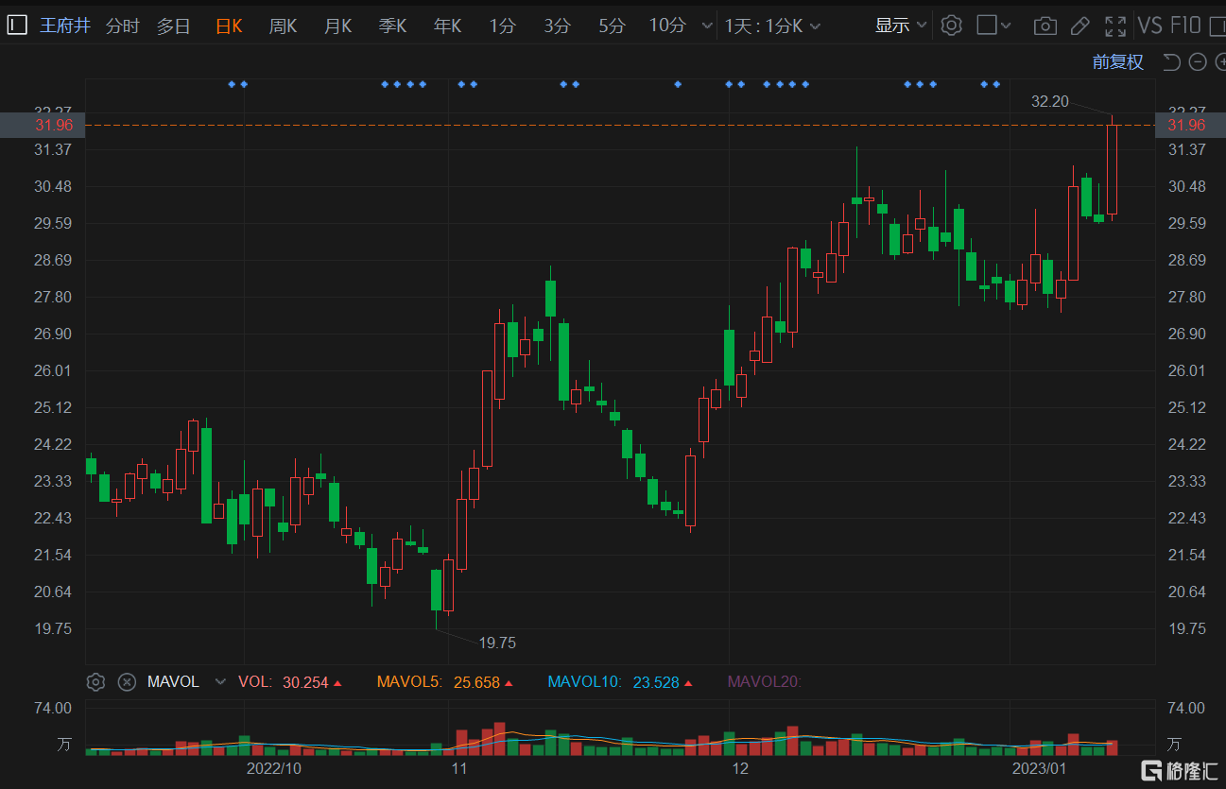Open MAVOL indicator settings gear

click(95, 682)
